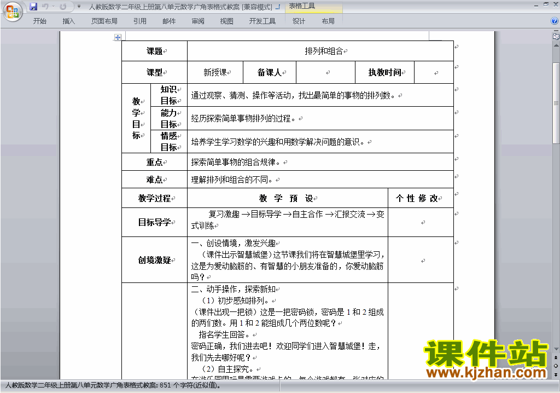Click the 课型 label cell
Viewport: 560px width, 393px height.
pos(154,72)
